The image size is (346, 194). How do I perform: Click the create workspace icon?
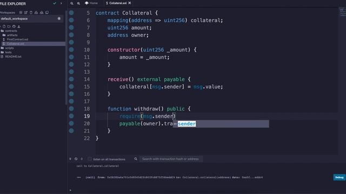point(21,12)
